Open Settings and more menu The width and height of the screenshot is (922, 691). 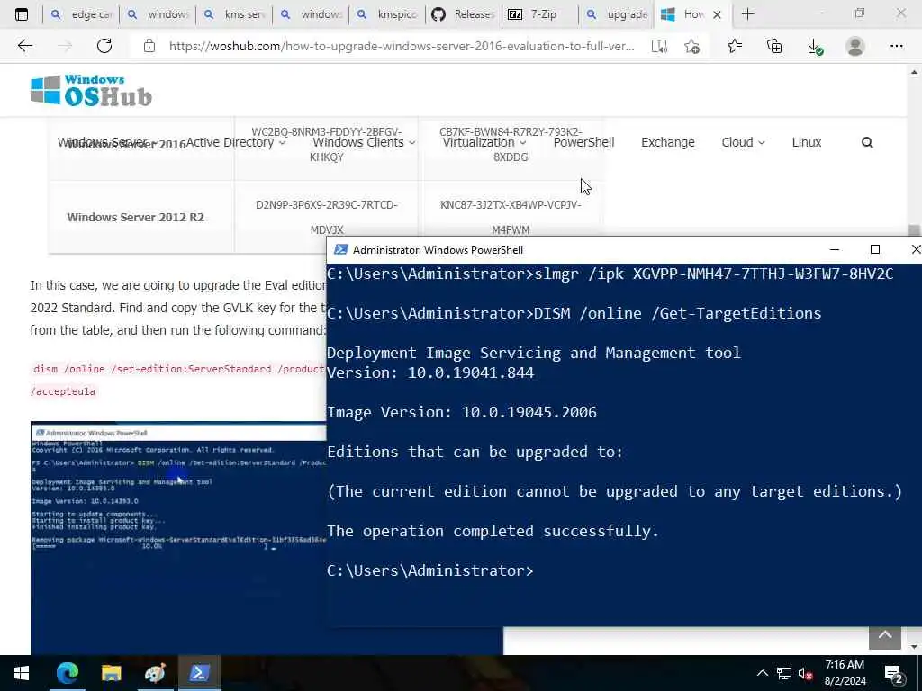coord(896,46)
